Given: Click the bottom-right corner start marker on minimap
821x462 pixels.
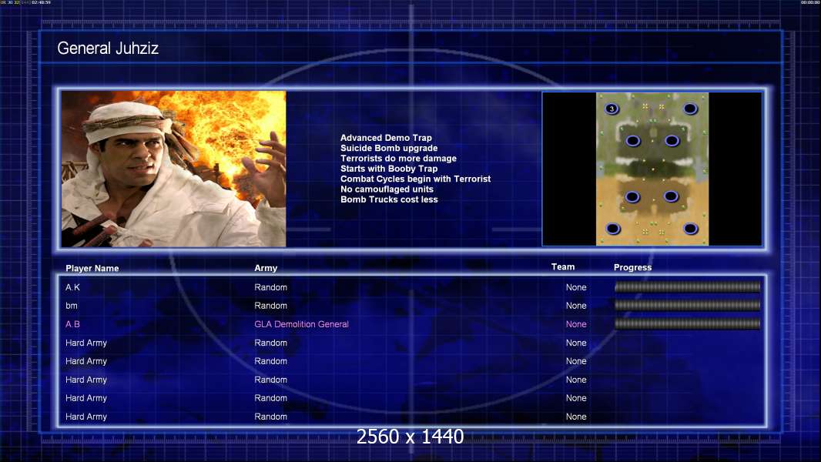Looking at the screenshot, I should 691,229.
